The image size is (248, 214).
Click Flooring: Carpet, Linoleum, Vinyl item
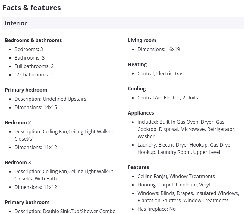tap(174, 185)
